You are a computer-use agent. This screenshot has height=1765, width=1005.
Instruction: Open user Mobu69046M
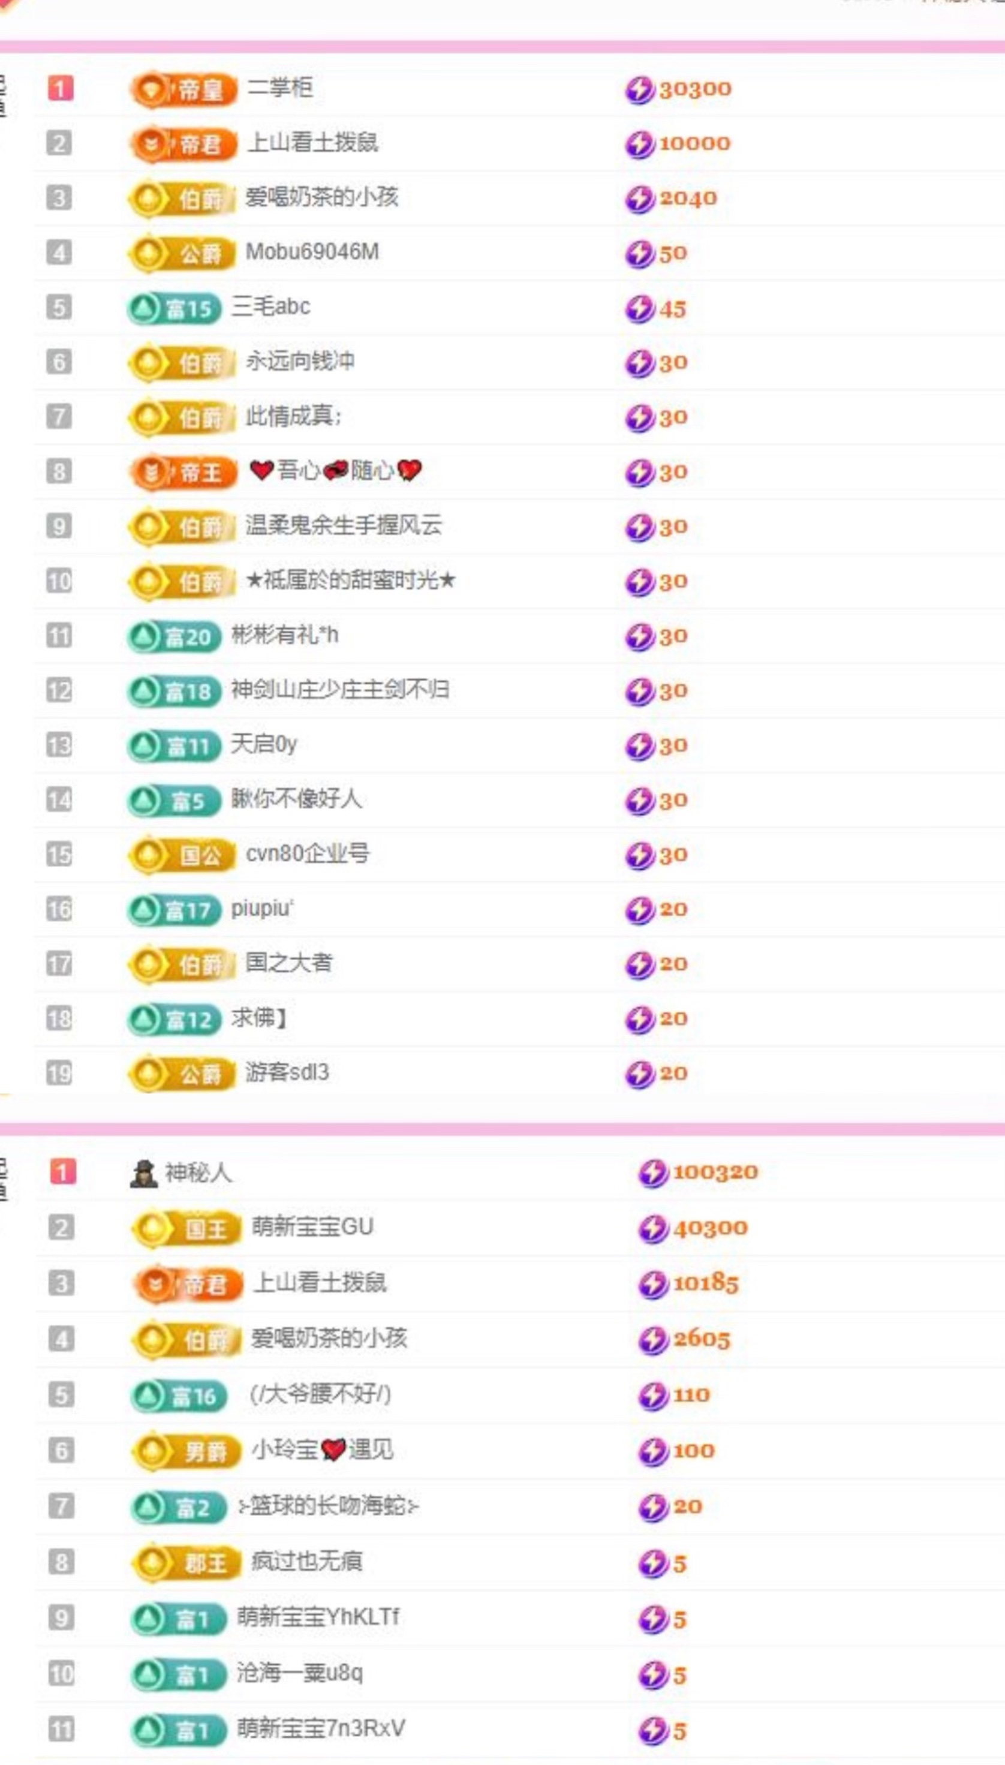click(312, 252)
